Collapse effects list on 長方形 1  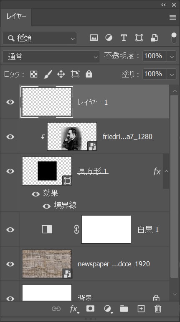tap(167, 171)
